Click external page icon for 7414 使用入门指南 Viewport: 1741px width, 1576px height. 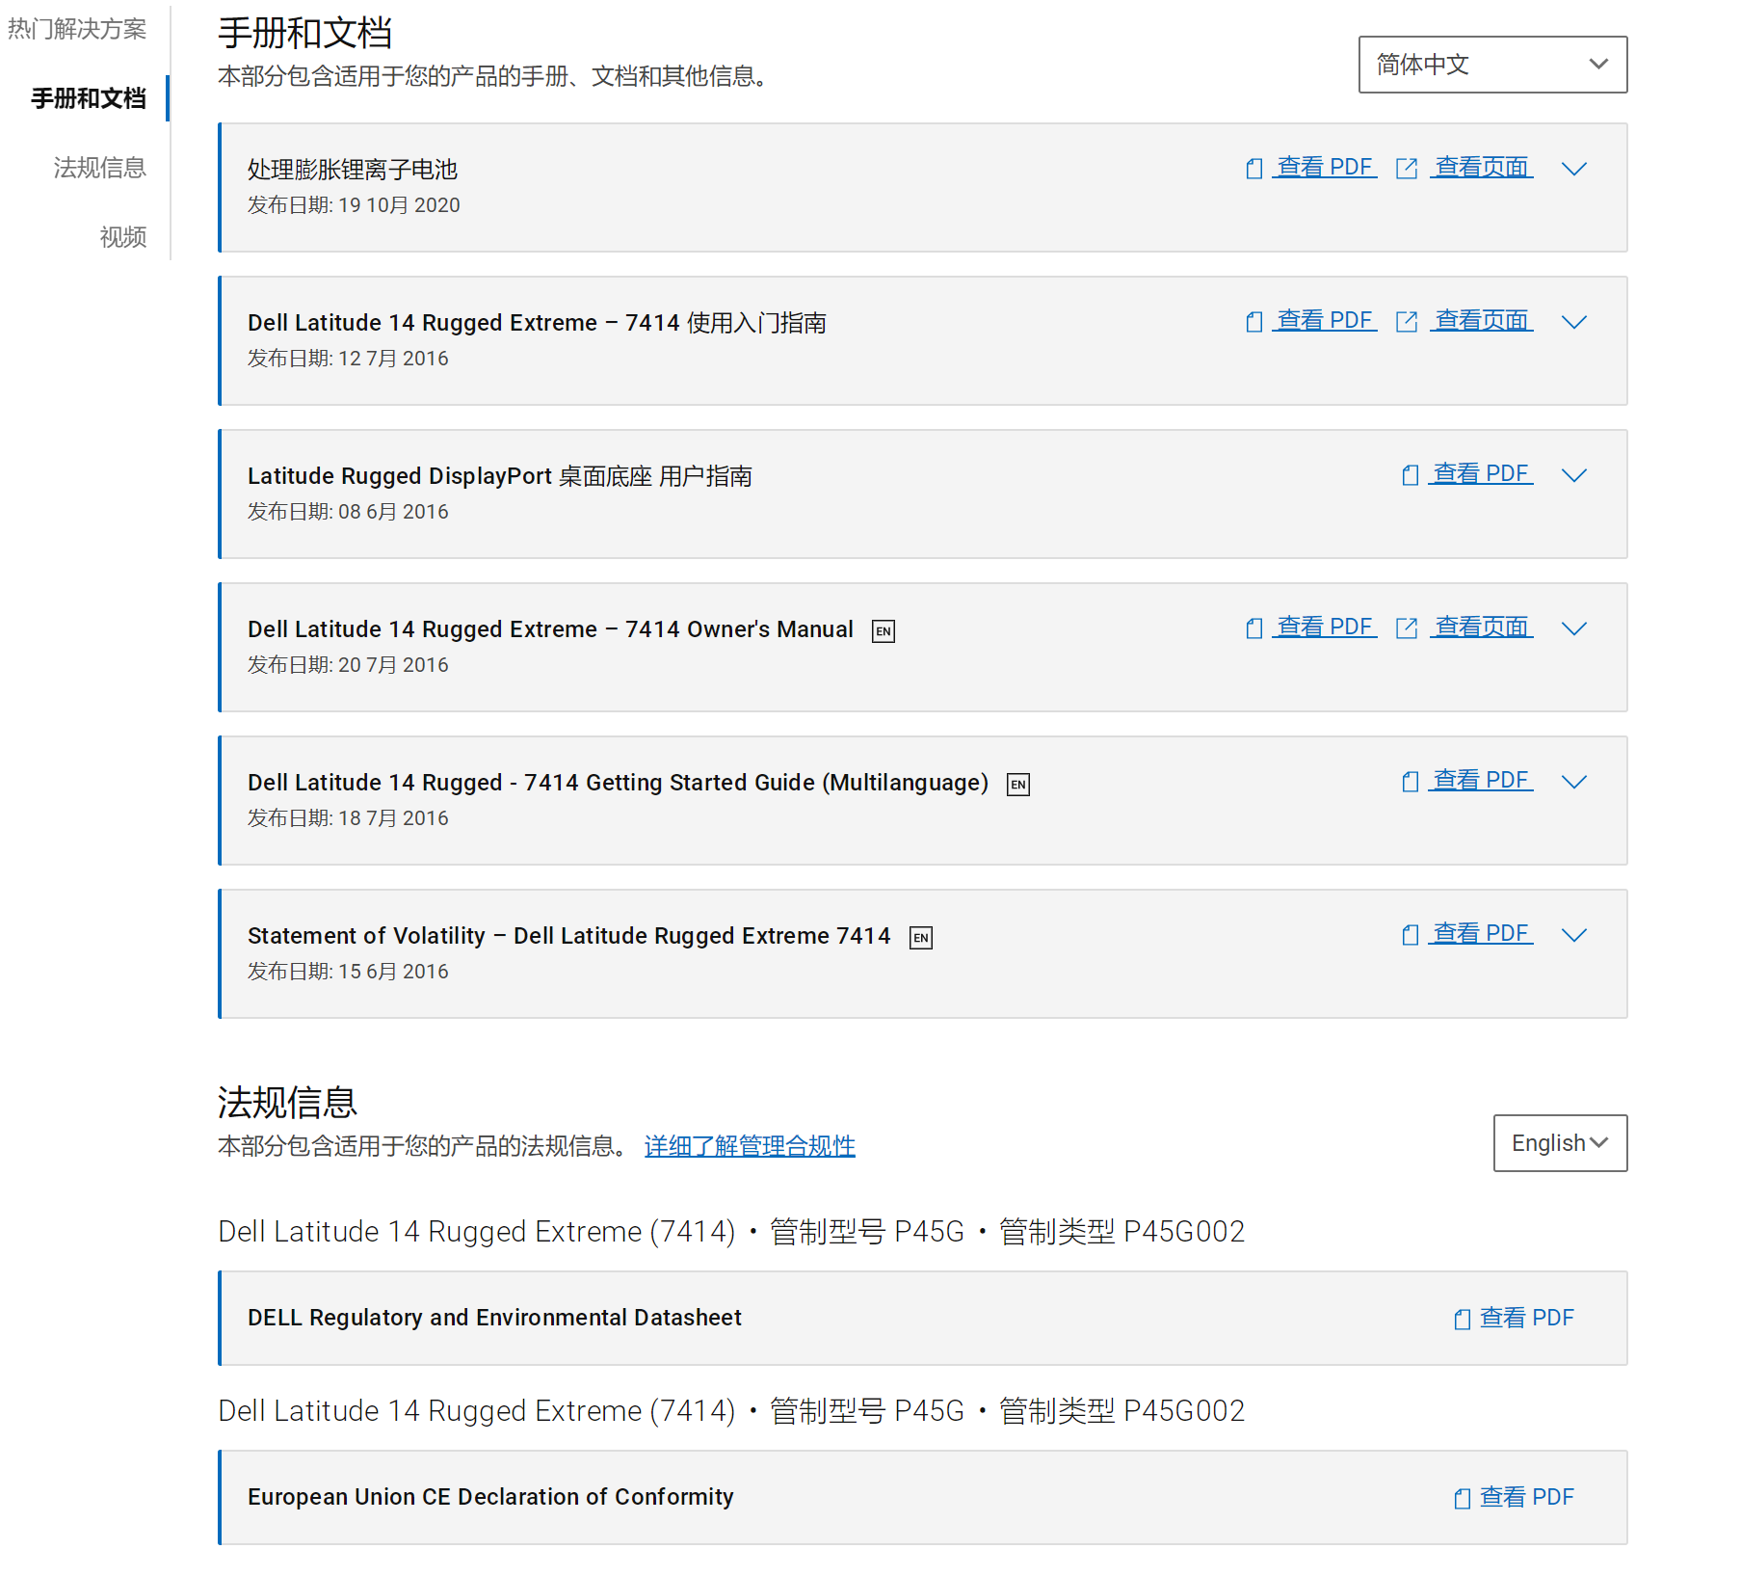pyautogui.click(x=1407, y=322)
